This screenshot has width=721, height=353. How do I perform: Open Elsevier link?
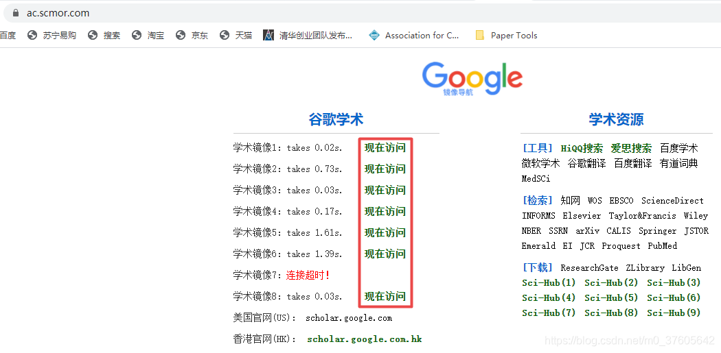tap(582, 216)
